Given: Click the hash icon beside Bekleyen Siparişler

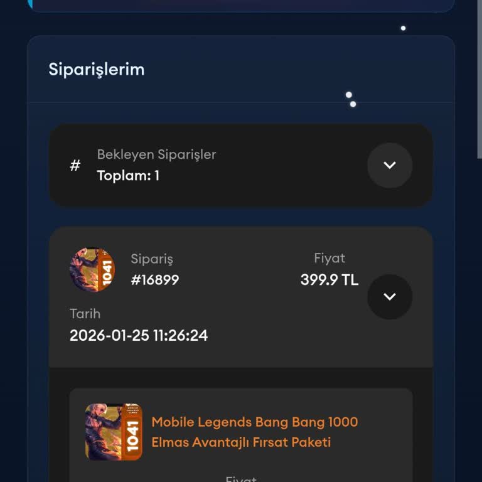Looking at the screenshot, I should pos(75,166).
